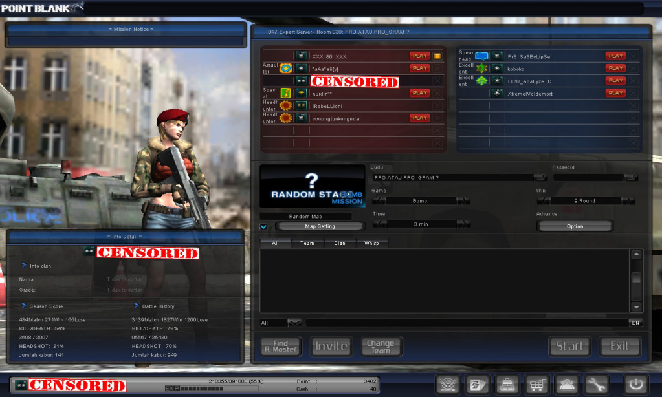Open the clan crossed-rifles icon in bottom bar
Screen dimensions: 662x397
(x=448, y=384)
